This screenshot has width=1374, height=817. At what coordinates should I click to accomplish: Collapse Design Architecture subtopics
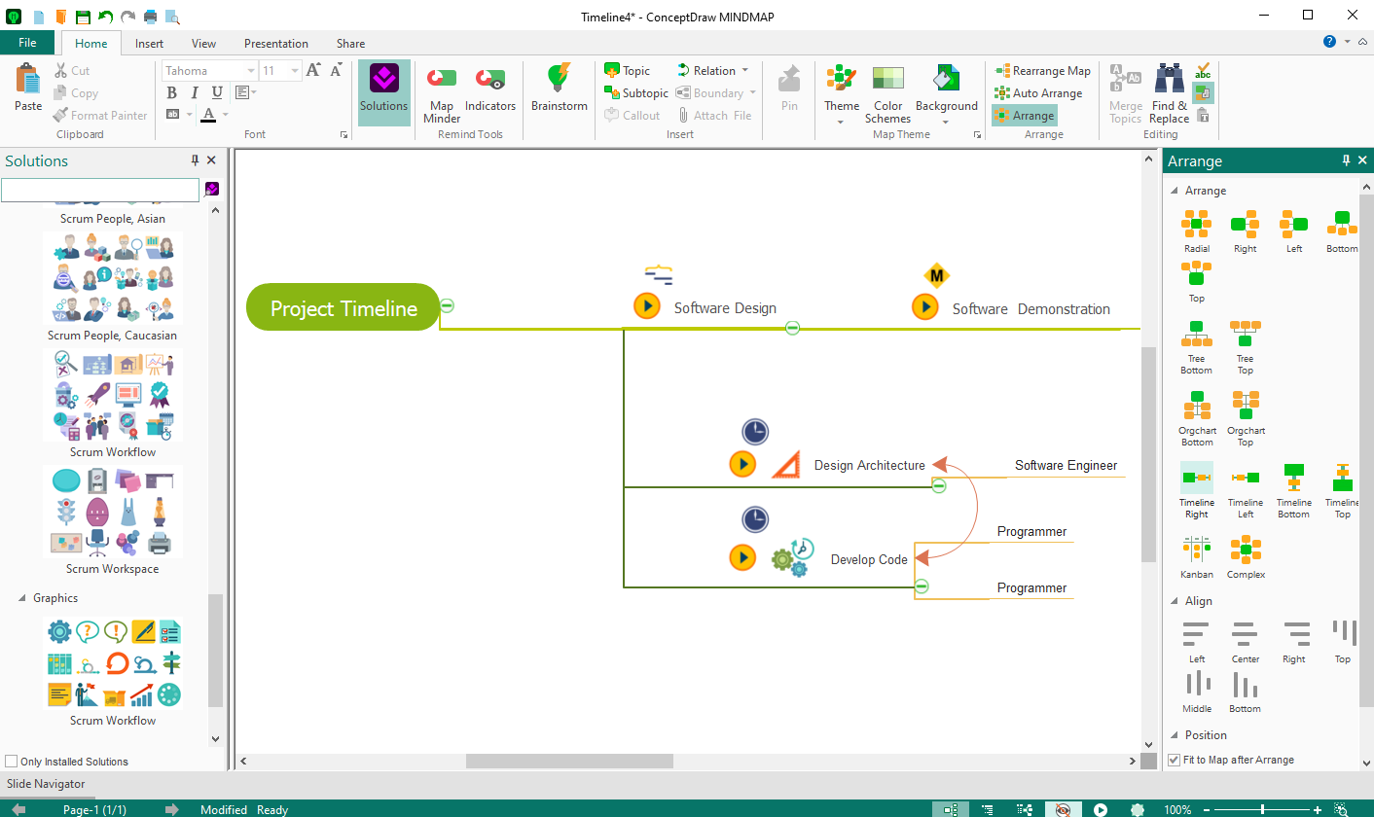(938, 485)
